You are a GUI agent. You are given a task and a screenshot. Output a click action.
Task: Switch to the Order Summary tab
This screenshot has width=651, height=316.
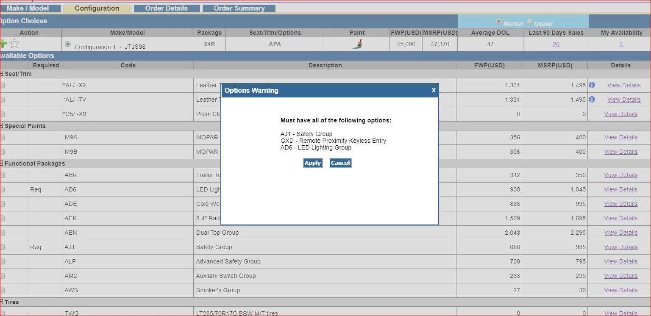pos(239,8)
